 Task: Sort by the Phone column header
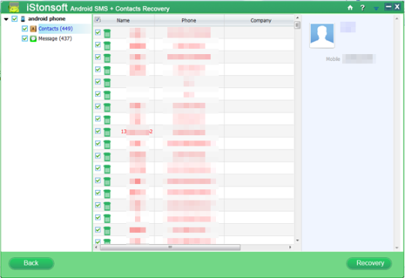pos(189,20)
